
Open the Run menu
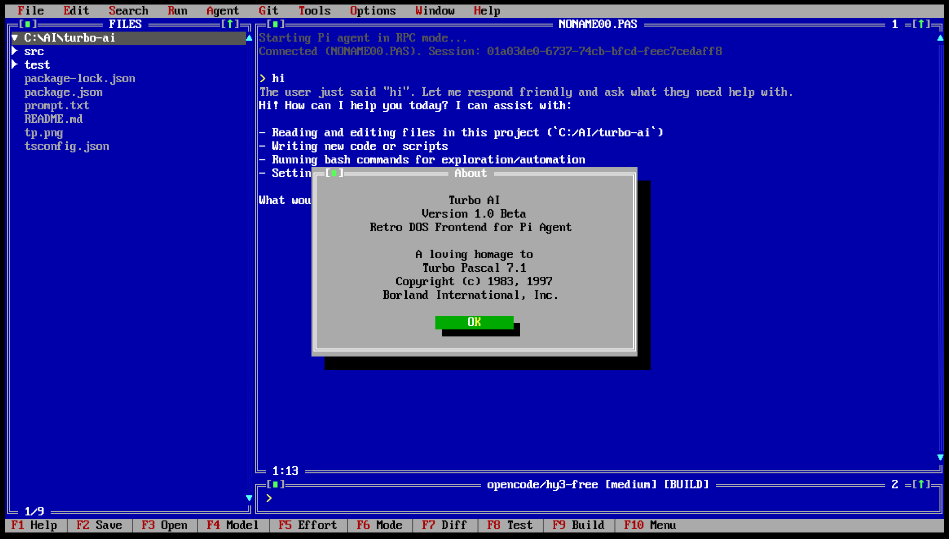point(178,11)
